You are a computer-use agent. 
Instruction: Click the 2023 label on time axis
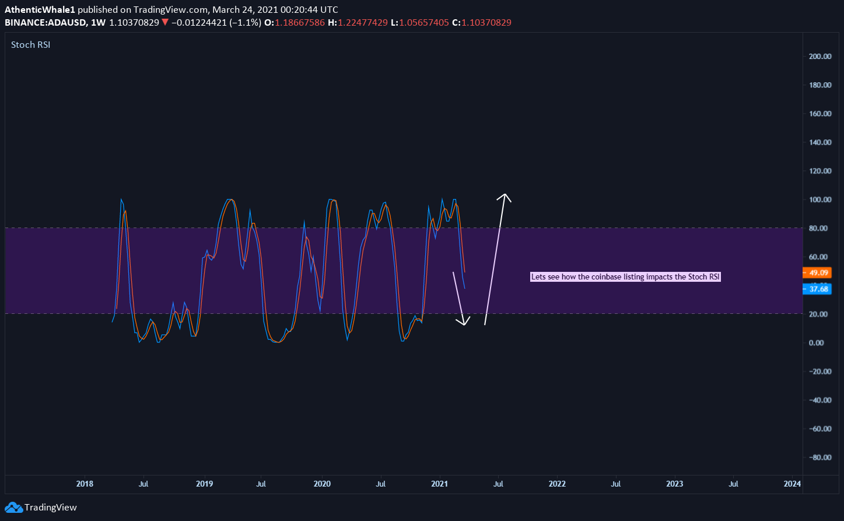pyautogui.click(x=675, y=484)
